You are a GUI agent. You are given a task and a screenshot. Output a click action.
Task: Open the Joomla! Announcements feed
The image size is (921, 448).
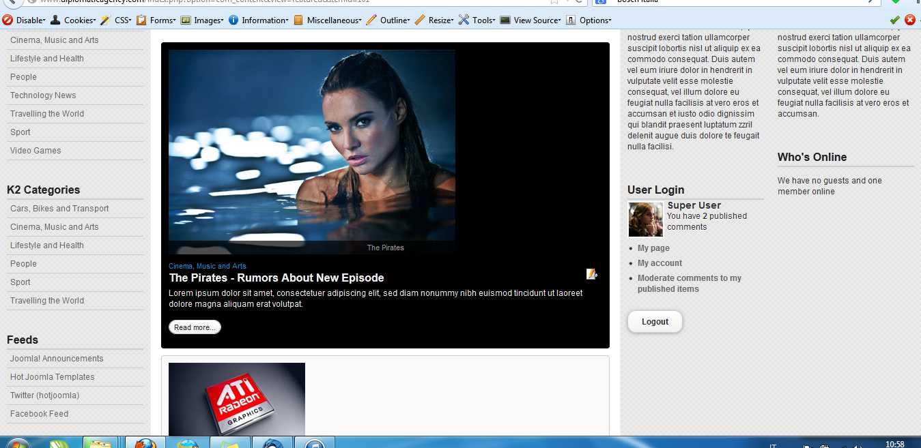[57, 359]
